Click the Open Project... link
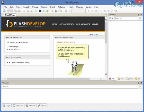This screenshot has height=112, width=144. (x=15, y=47)
